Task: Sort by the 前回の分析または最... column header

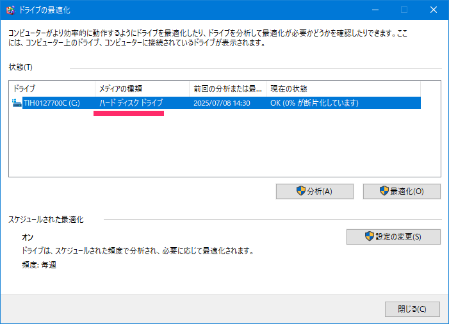Action: 227,89
